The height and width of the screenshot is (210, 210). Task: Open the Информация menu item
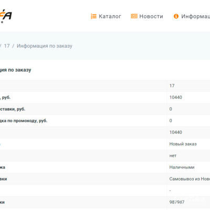(x=195, y=16)
